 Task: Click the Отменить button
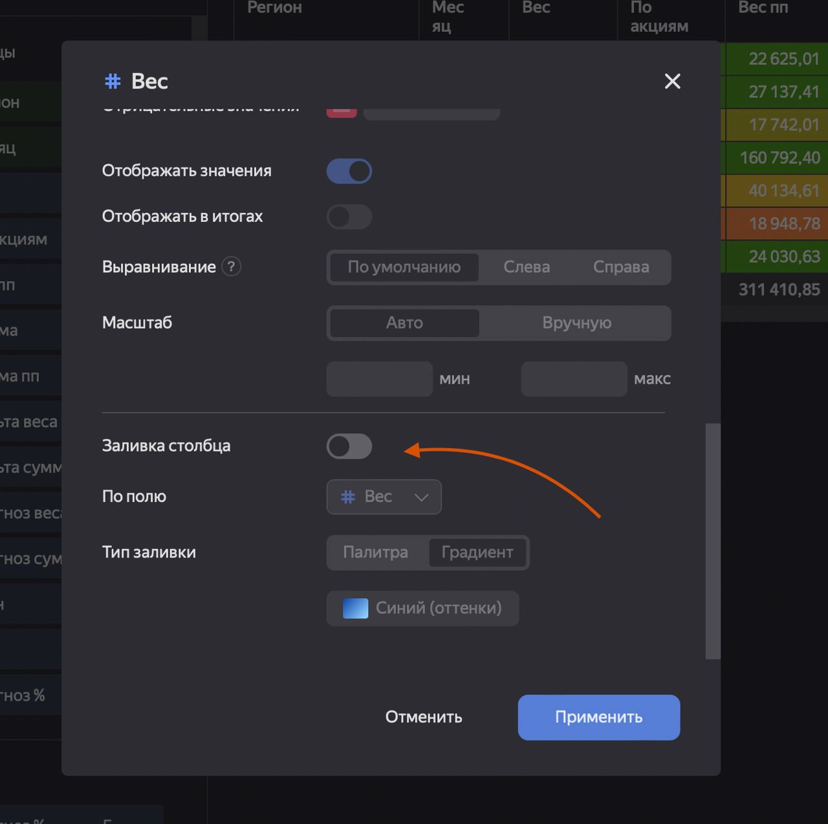click(424, 717)
